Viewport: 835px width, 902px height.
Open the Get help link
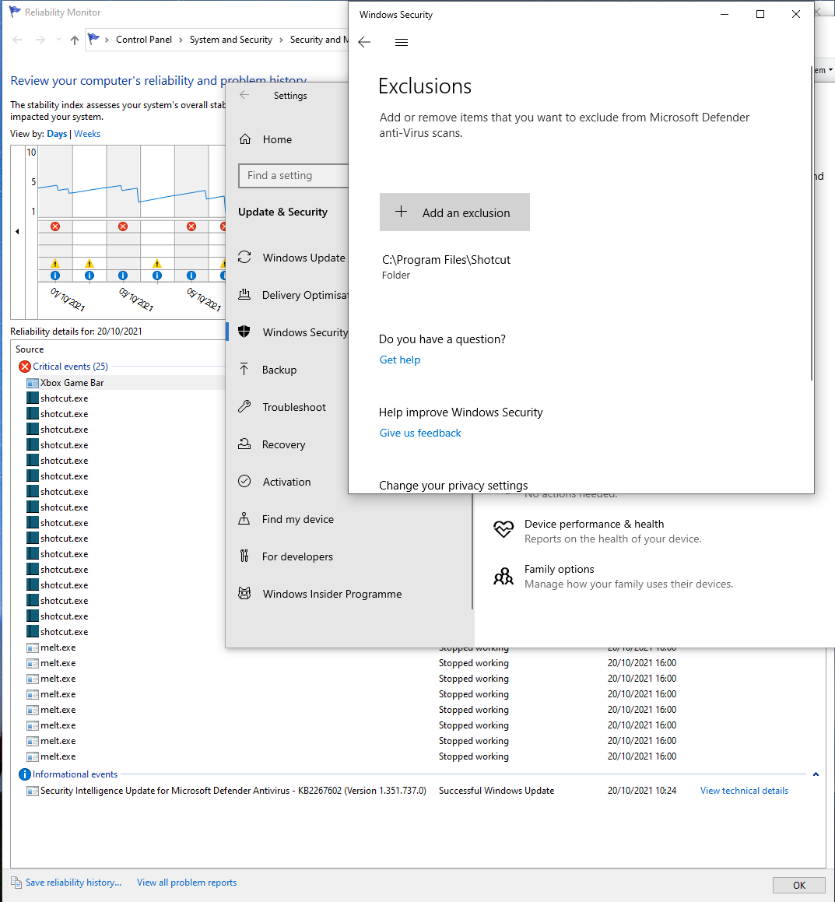(x=399, y=360)
